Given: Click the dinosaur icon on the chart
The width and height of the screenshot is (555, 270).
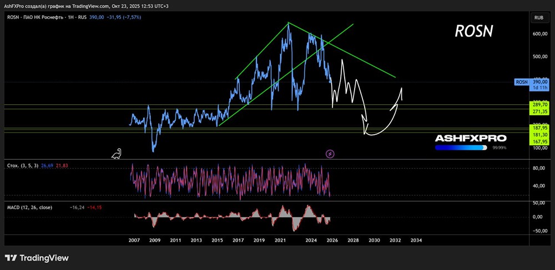Looking at the screenshot, I should coord(117,154).
